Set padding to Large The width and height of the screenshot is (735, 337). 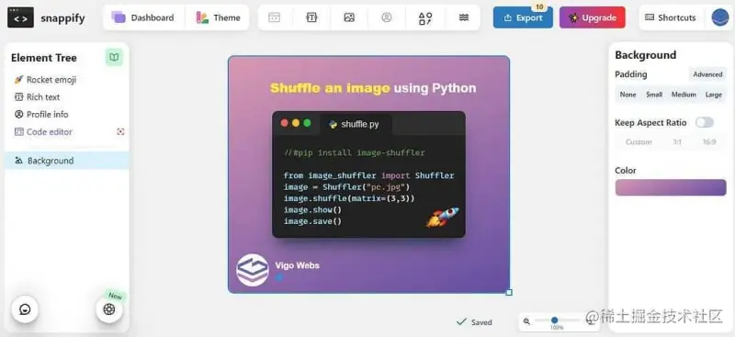click(714, 95)
